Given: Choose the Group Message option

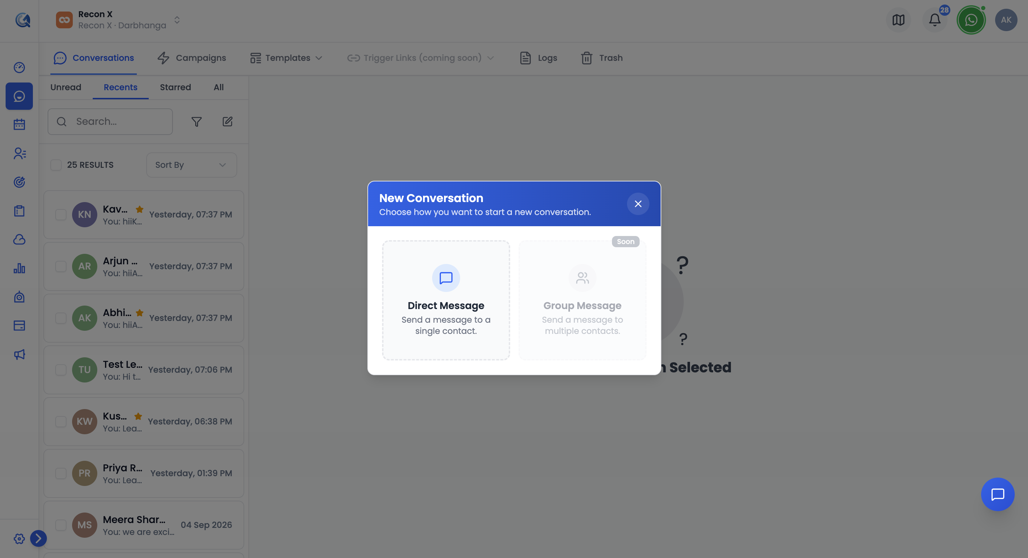Looking at the screenshot, I should point(582,300).
